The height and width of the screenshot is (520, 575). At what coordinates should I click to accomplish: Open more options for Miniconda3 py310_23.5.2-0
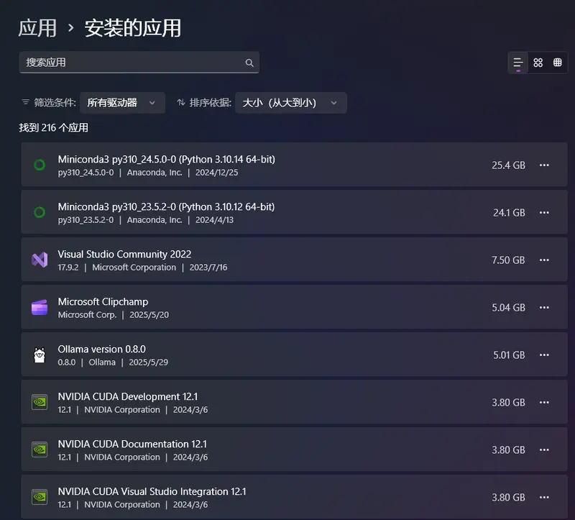pos(544,212)
